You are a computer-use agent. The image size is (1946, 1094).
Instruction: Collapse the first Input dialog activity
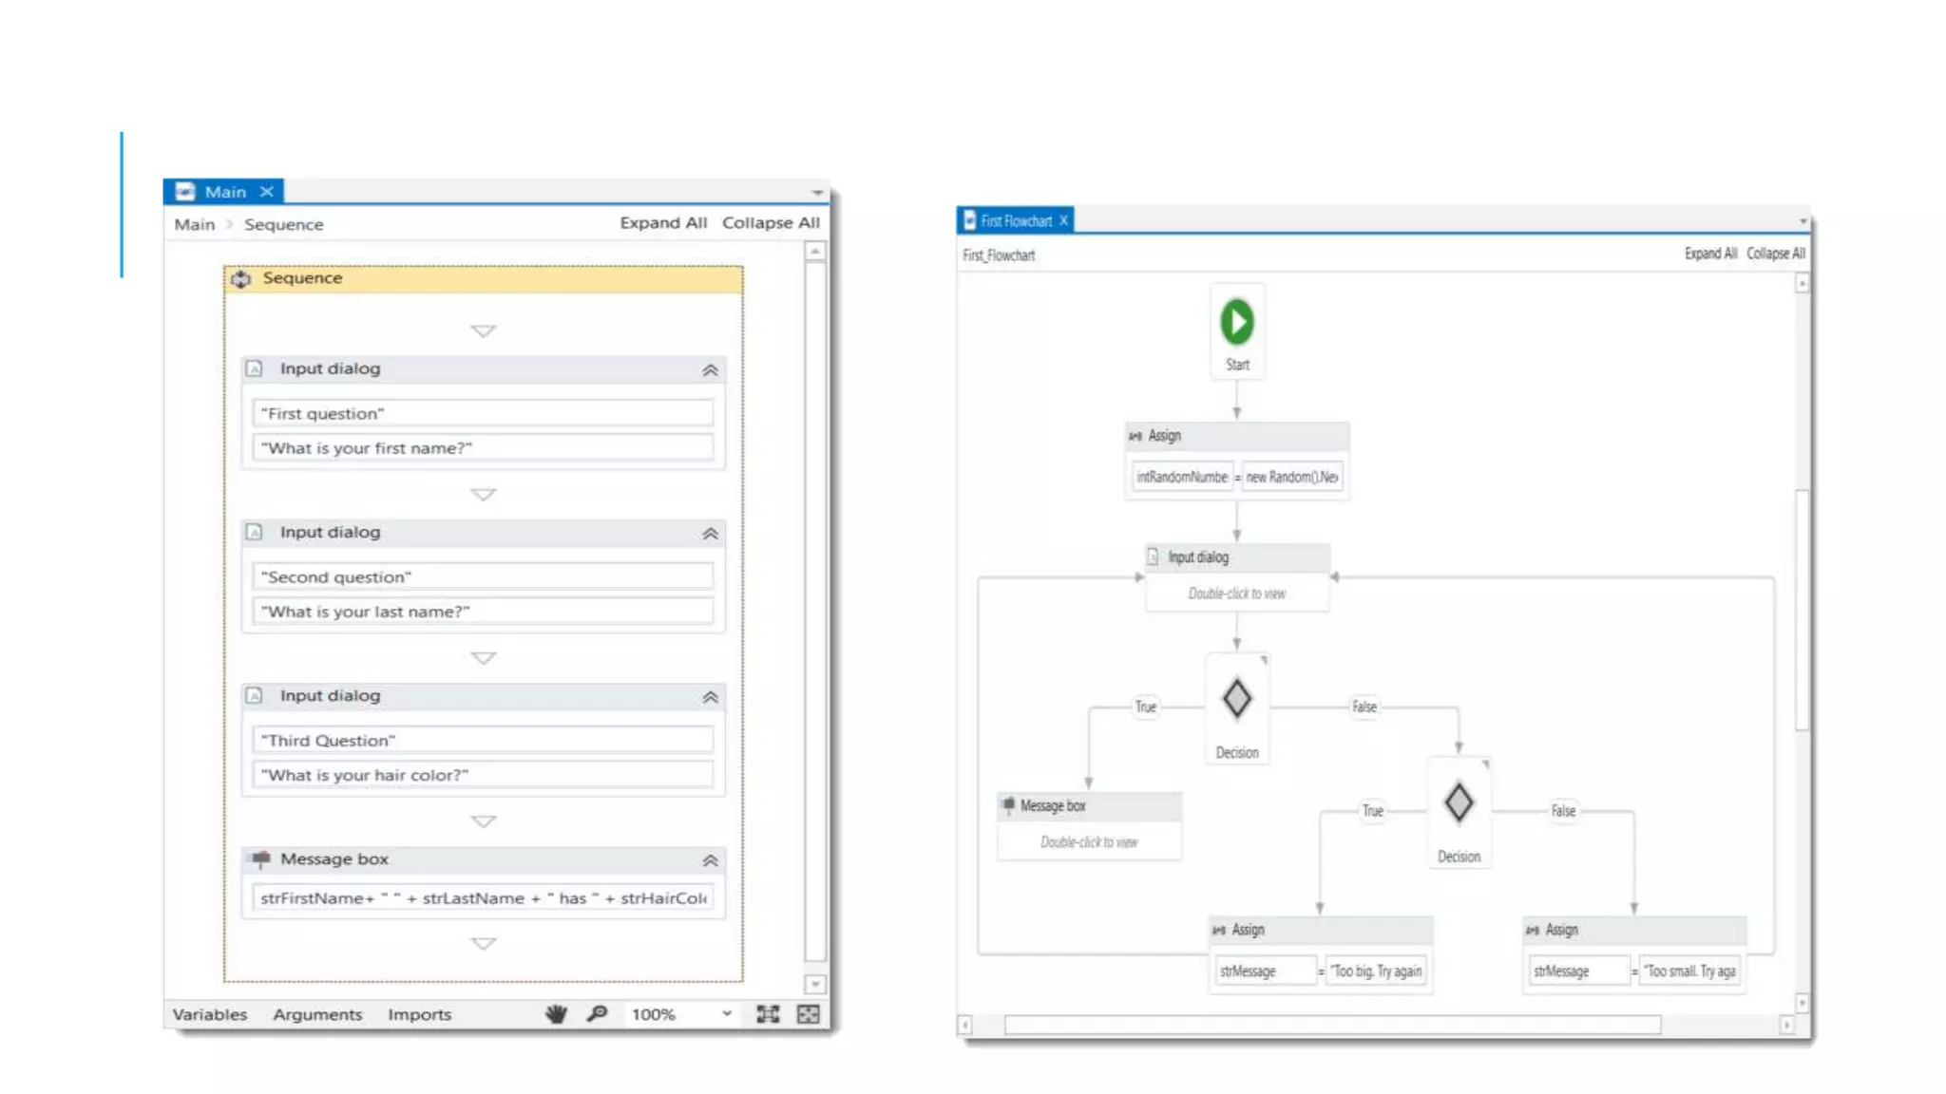(710, 369)
